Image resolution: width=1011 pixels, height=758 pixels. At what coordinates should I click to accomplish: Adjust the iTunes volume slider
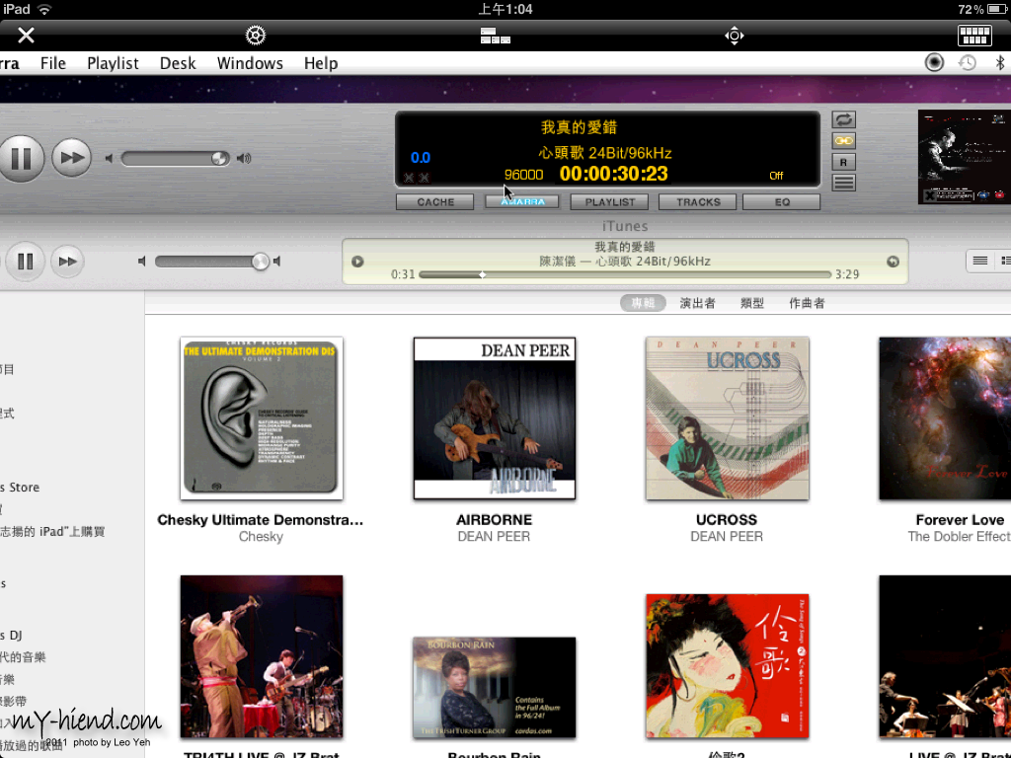pos(212,262)
